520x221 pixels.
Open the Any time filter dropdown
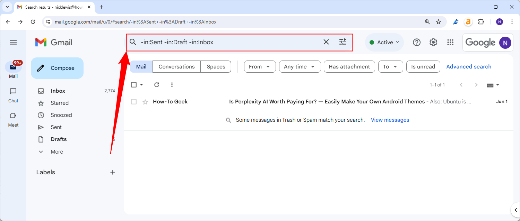pyautogui.click(x=299, y=67)
